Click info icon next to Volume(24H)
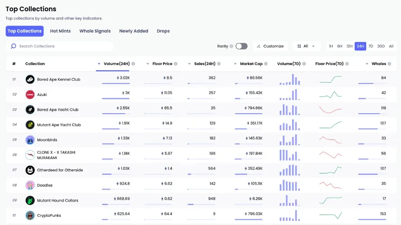This screenshot has height=225, width=401. pos(133,64)
